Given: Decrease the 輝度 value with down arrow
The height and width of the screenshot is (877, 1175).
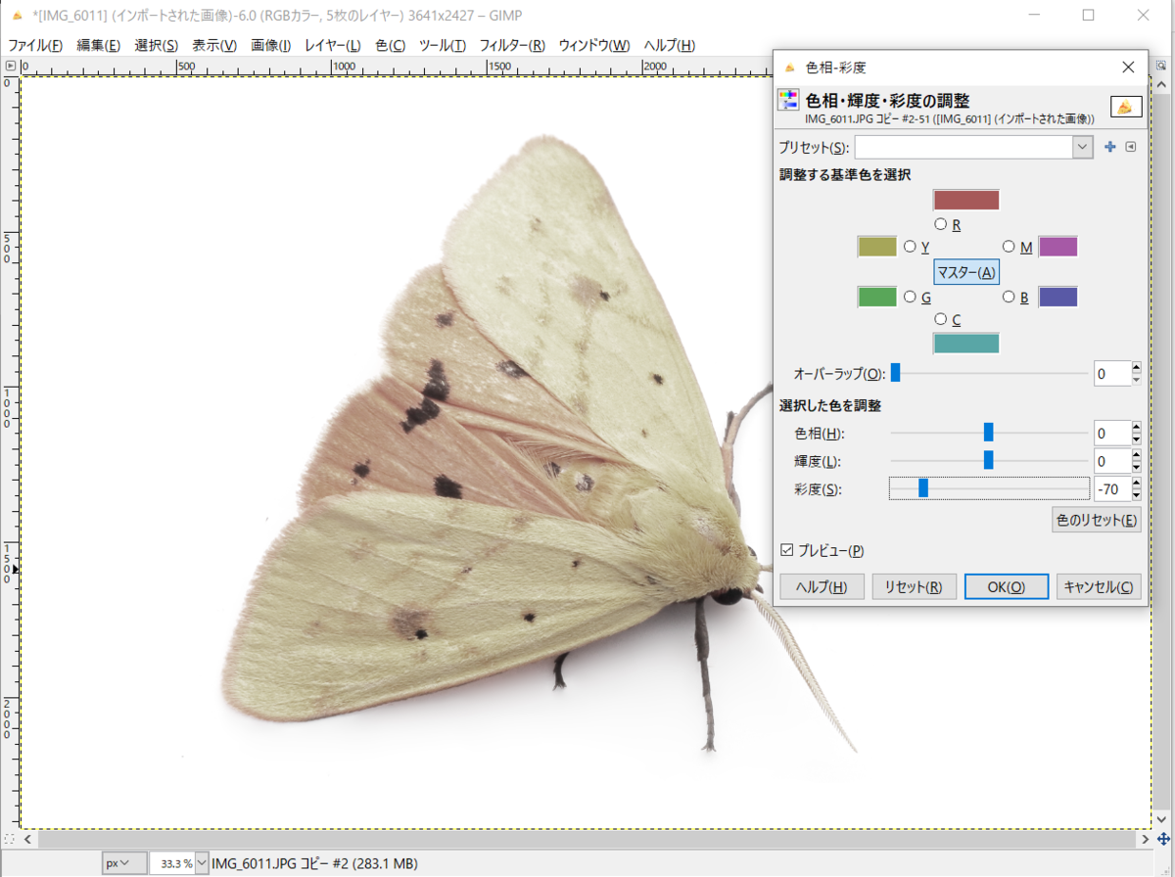Looking at the screenshot, I should 1136,467.
